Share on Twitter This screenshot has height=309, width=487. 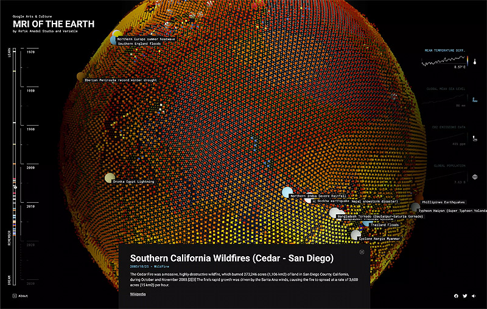click(465, 296)
